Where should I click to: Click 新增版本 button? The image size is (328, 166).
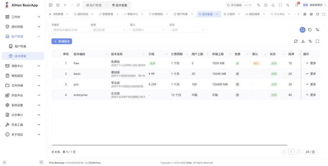pos(62,41)
